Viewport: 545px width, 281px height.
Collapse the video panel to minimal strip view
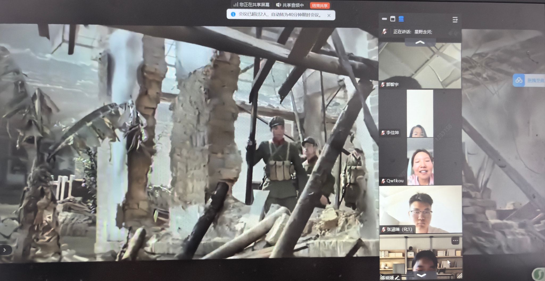point(384,19)
